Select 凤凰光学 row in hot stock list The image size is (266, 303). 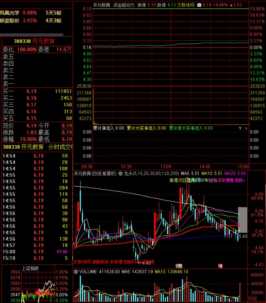coord(31,13)
